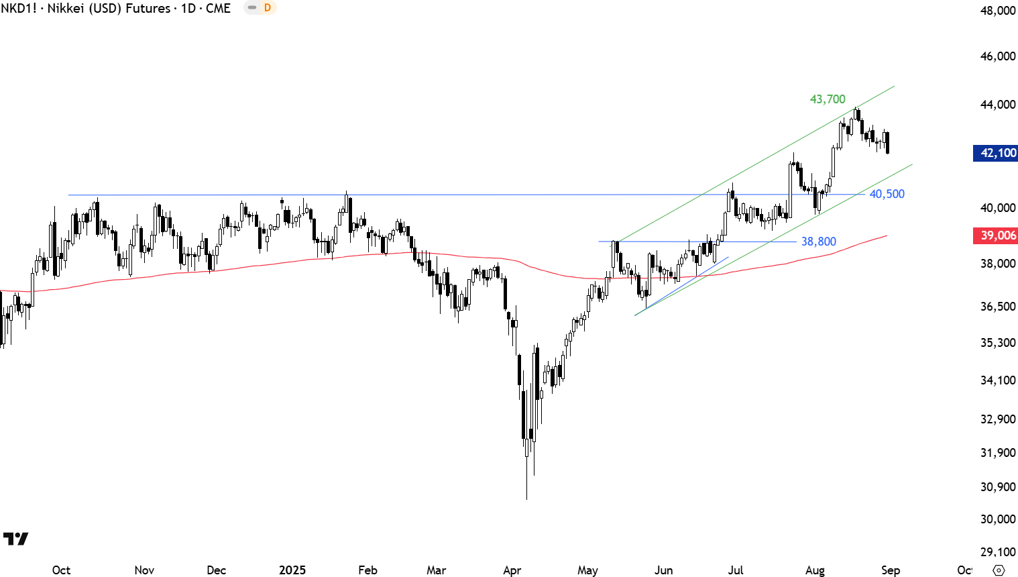Select the green 43,700 annotation label
Screen dimensions: 1018x577
pos(828,99)
